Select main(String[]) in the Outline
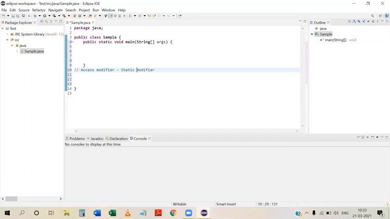Viewport: 390px width, 219px height. [x=338, y=40]
